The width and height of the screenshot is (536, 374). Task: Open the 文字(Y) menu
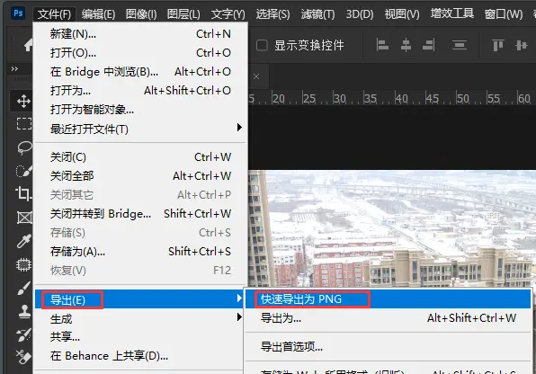[228, 14]
